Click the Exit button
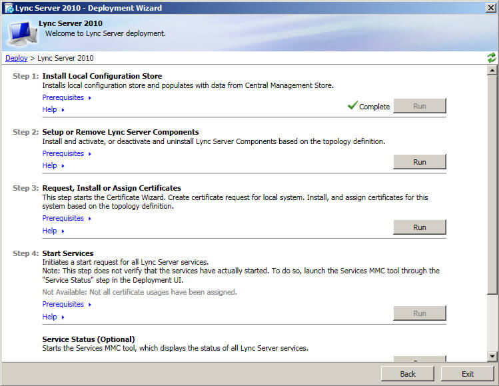499x386 pixels. [x=468, y=373]
